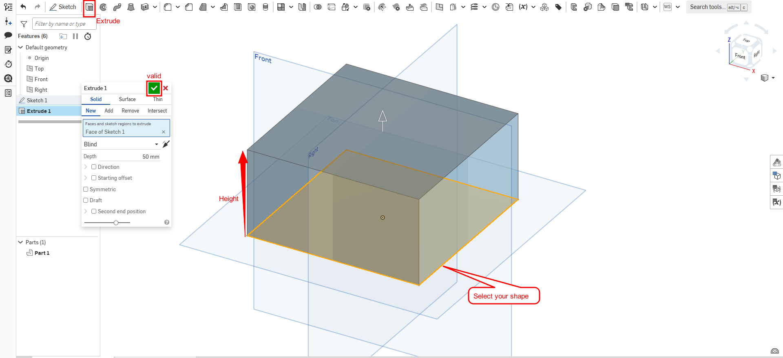The image size is (783, 358).
Task: Open the Fillet tool dropdown arrow
Action: tap(178, 7)
